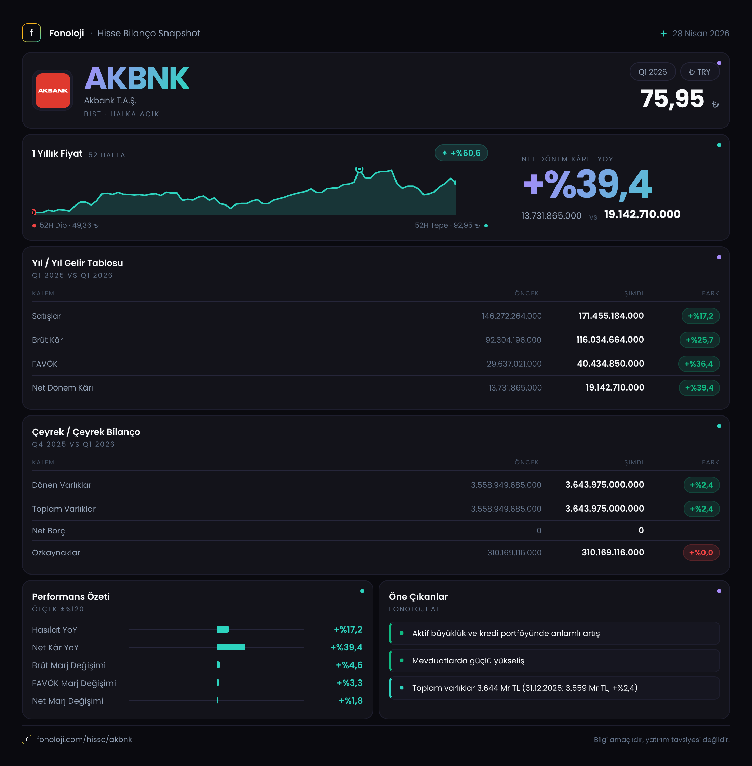Click the bullet icon of the Aktif büyüklük highlight
Image resolution: width=752 pixels, height=766 pixels.
[x=402, y=633]
